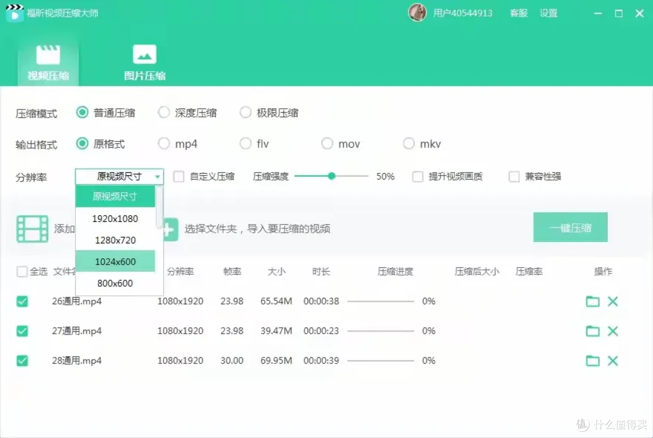Select file name 26通用.mp4

tap(77, 301)
